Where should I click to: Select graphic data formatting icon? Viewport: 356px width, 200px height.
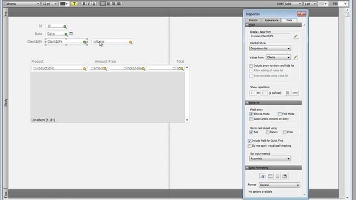[x=285, y=176]
